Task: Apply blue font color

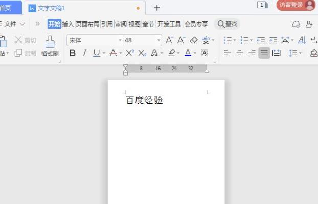Action: coord(188,53)
